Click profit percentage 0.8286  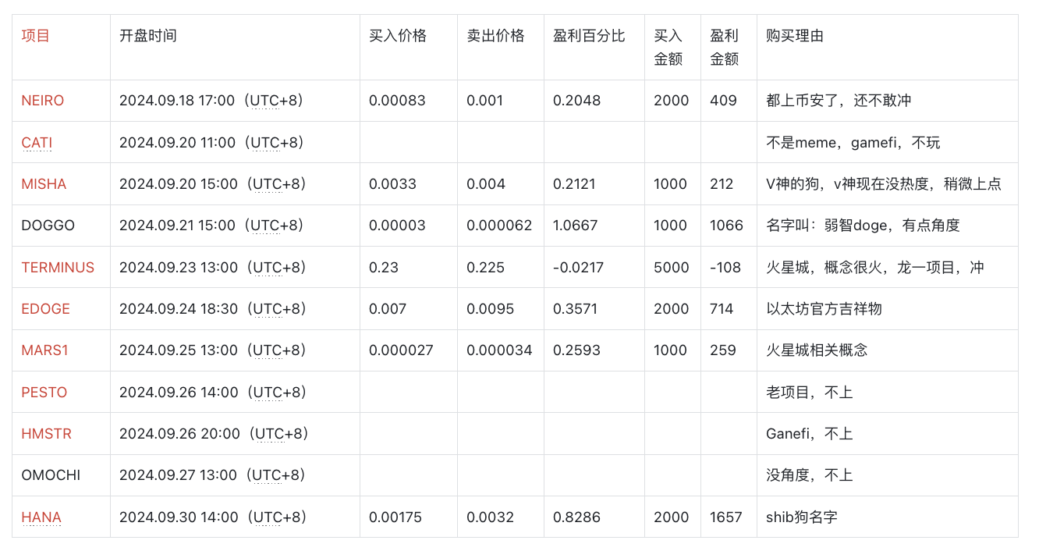[x=576, y=517]
